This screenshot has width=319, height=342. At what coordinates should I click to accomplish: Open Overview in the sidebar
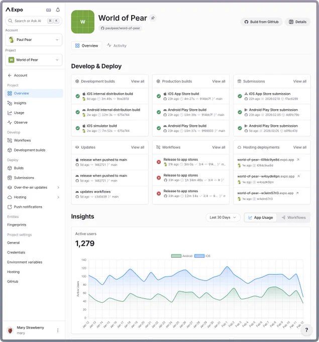point(34,94)
